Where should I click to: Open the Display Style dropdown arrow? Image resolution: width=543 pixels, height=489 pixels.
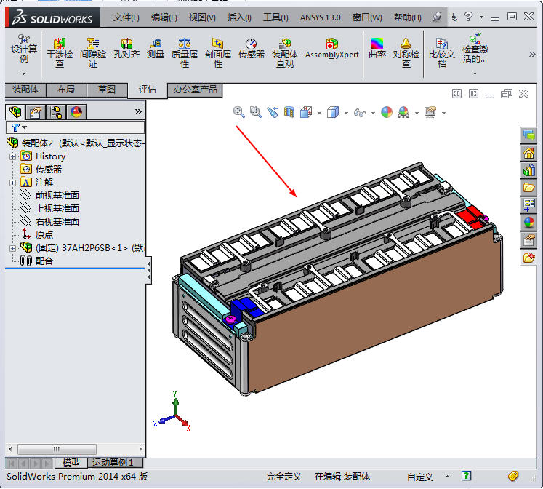tap(346, 113)
